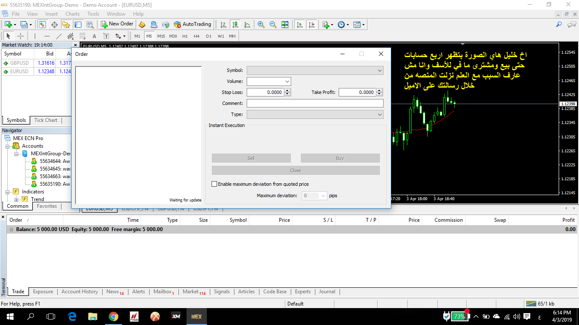Viewport: 579px width, 325px height.
Task: Select the draw trendline tool
Action: (59, 36)
